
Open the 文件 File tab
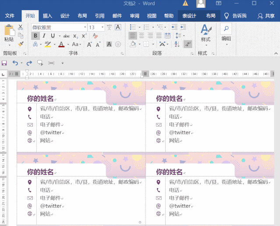pyautogui.click(x=10, y=16)
